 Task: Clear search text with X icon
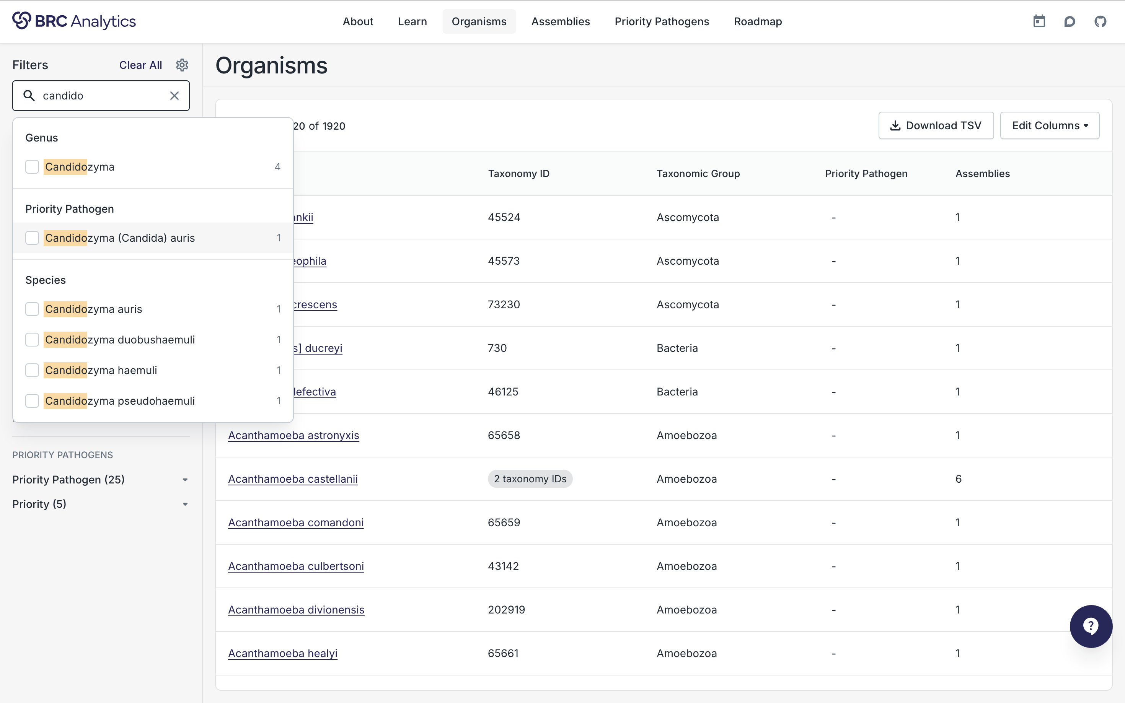174,96
